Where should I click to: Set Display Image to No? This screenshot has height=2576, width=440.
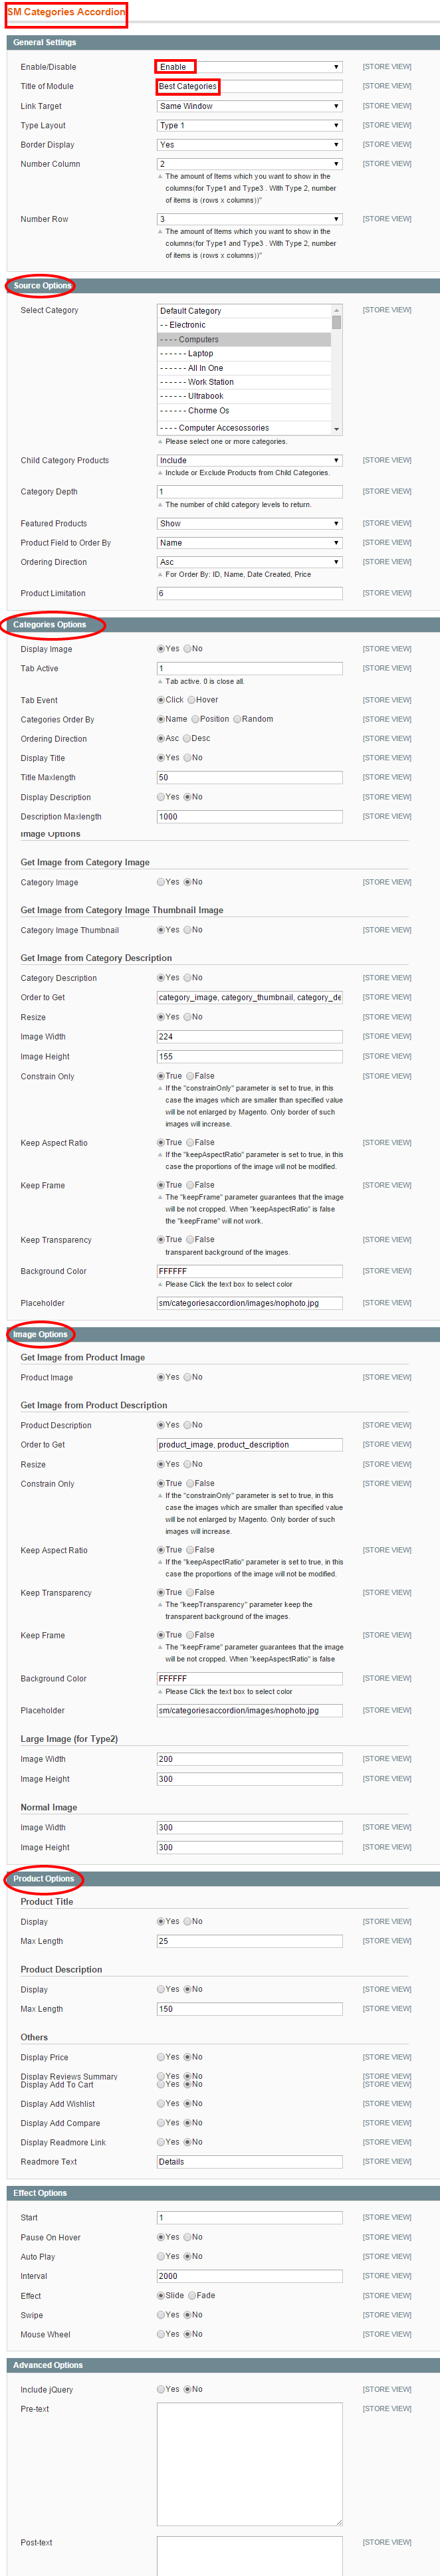tap(188, 649)
